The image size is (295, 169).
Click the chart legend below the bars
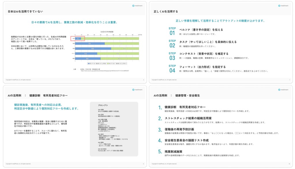pyautogui.click(x=106, y=63)
